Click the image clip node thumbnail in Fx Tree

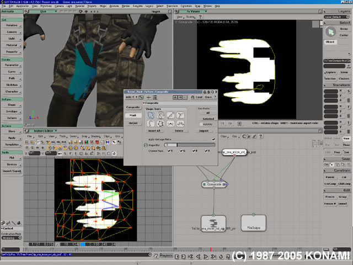213,223
